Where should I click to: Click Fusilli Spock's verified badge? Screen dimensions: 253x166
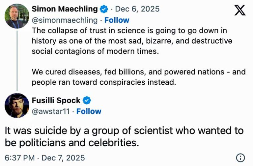pyautogui.click(x=87, y=101)
